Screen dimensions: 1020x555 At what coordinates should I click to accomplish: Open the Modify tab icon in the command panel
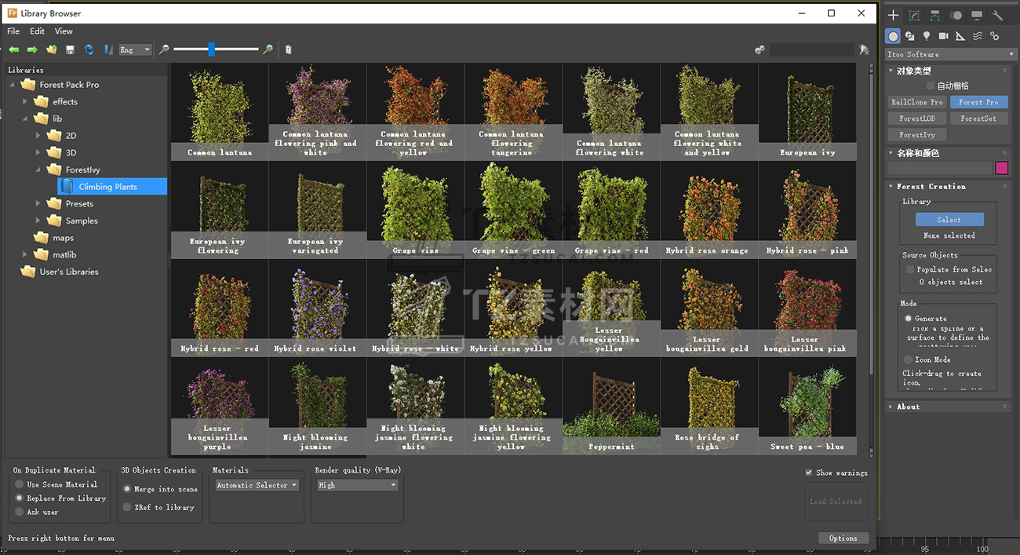click(914, 15)
